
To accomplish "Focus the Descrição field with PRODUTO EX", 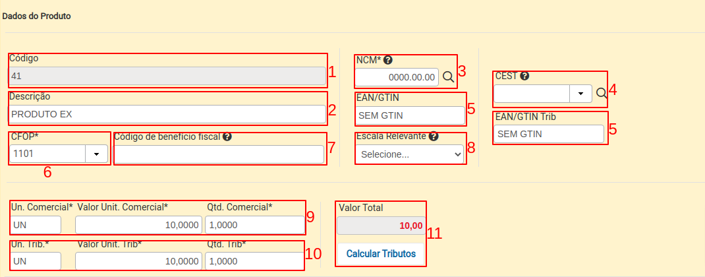I will point(167,114).
